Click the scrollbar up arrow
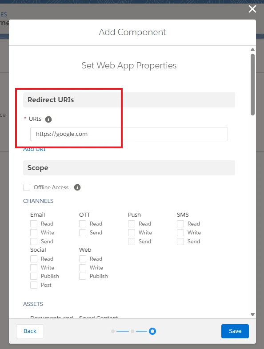 click(252, 49)
